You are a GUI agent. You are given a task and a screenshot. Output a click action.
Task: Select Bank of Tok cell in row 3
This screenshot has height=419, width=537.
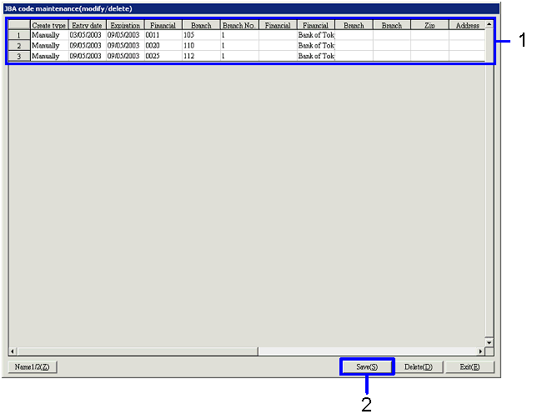click(x=316, y=56)
